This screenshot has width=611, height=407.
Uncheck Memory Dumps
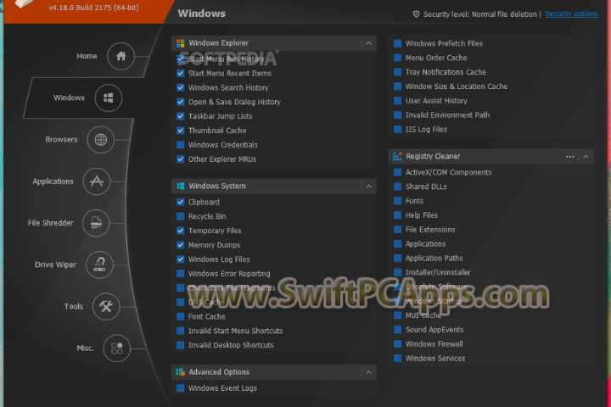coord(181,245)
